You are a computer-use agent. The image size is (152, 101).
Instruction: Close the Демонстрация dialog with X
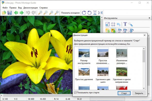click(145, 35)
